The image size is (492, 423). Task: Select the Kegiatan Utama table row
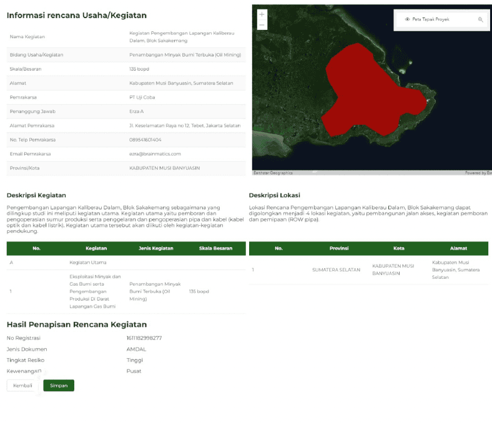[88, 263]
